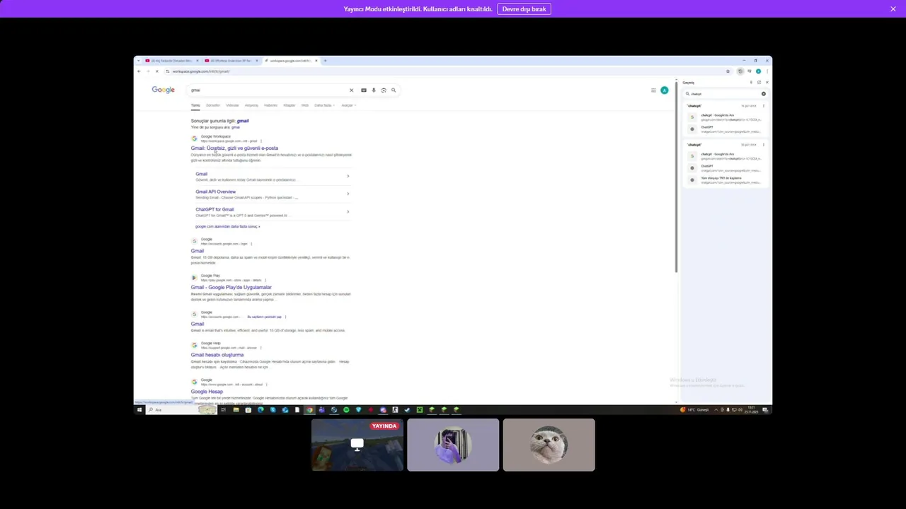
Task: Clear the Google search box text
Action: point(351,90)
